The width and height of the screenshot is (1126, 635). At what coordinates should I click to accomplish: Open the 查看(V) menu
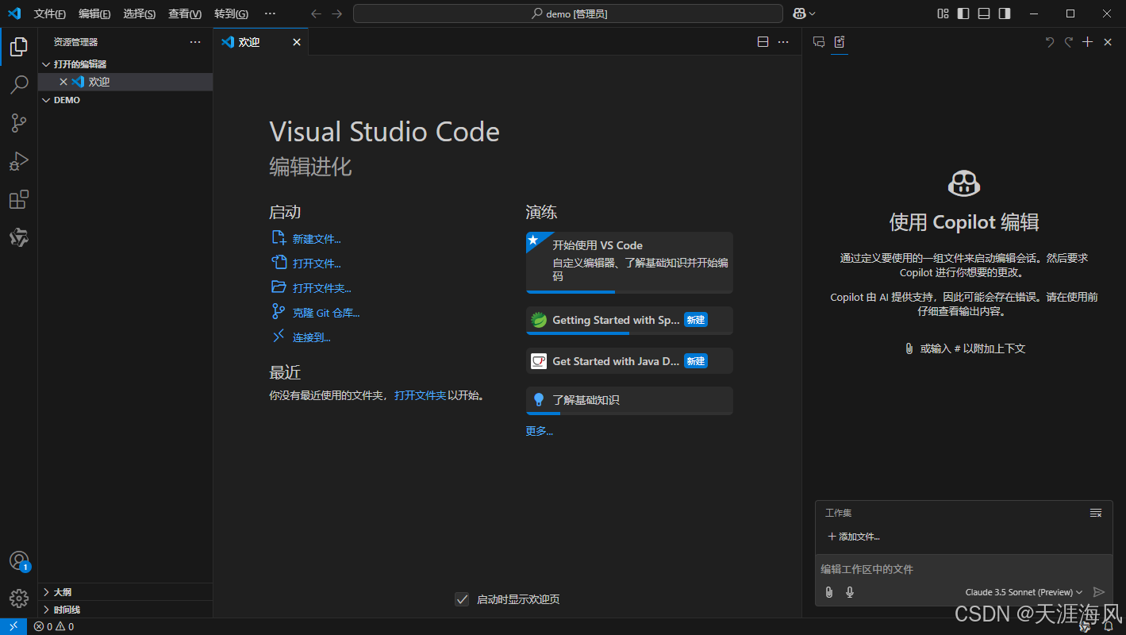tap(185, 13)
